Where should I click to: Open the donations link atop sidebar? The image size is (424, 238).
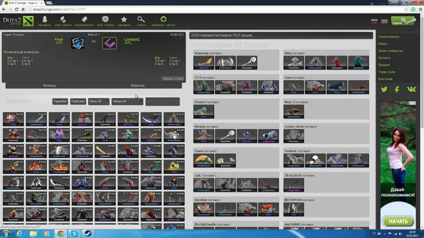pyautogui.click(x=389, y=36)
